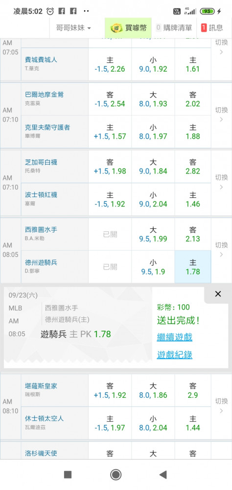
Task: Choose 堪薩斯皇家 客 +1.5, 1.92 handicap
Action: click(x=110, y=391)
